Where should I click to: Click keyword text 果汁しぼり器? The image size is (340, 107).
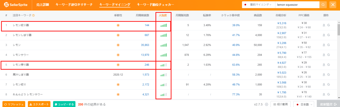tap(21, 75)
